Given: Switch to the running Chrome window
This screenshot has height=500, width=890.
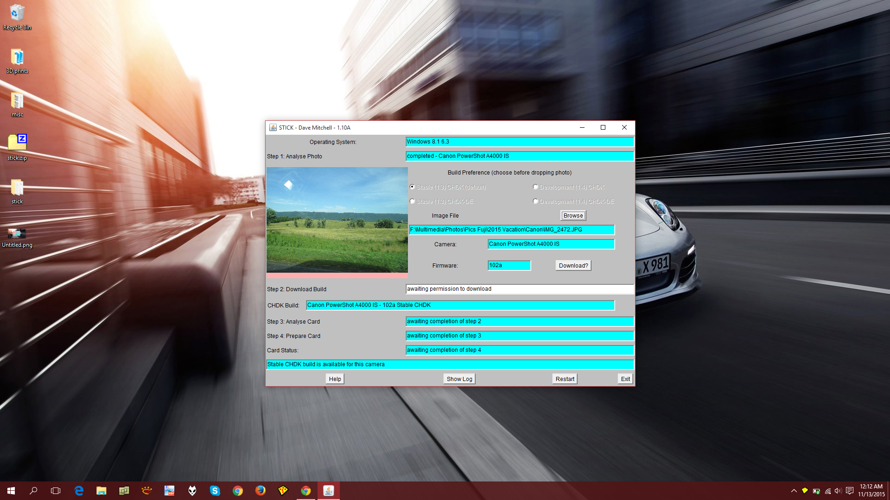Looking at the screenshot, I should tap(305, 491).
